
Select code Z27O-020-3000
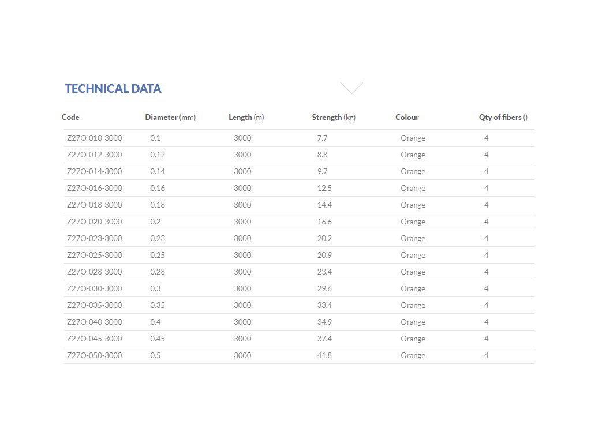(95, 221)
